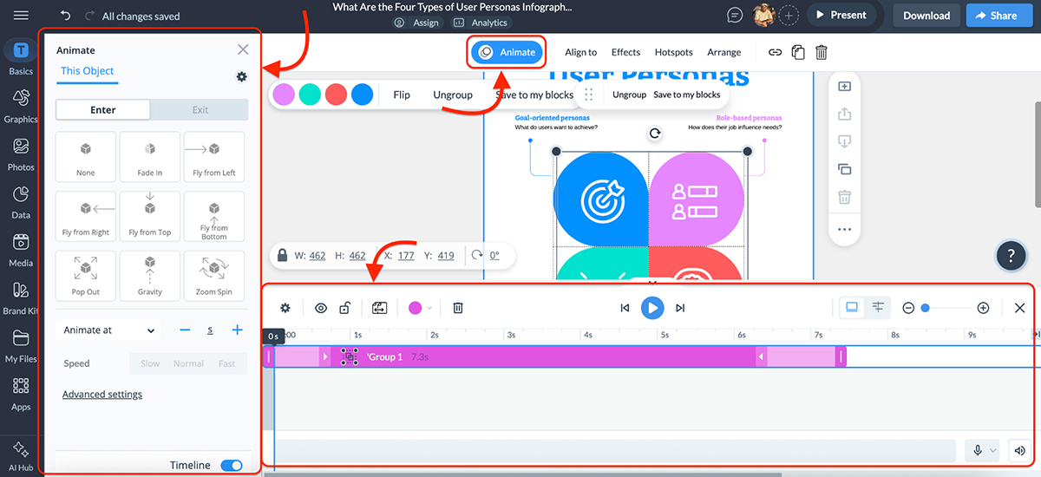Duplicate slide icon in the right panel
The height and width of the screenshot is (477, 1041).
(x=844, y=169)
